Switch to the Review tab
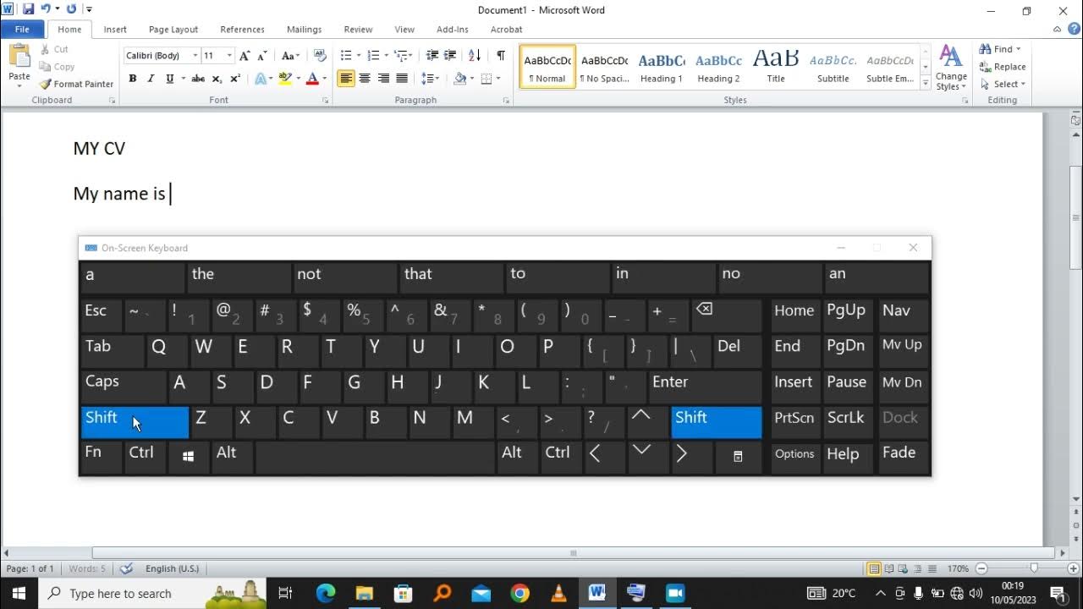 [x=358, y=30]
